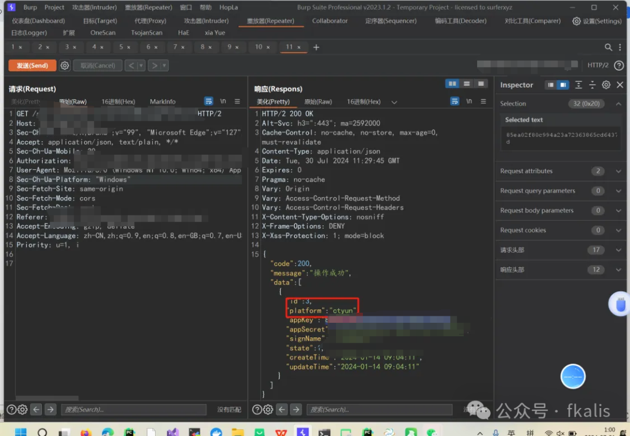Search Repeater tabs with magnifier icon
Image resolution: width=630 pixels, height=436 pixels.
pos(608,47)
